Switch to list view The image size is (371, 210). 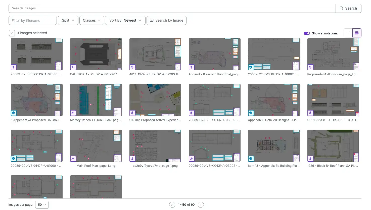(x=348, y=33)
